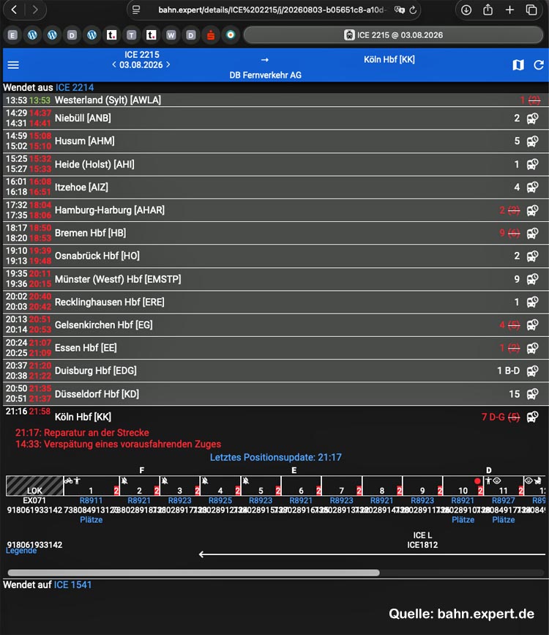
Task: Select the Westerland (Sylt) [AWLA] stop
Action: 108,100
